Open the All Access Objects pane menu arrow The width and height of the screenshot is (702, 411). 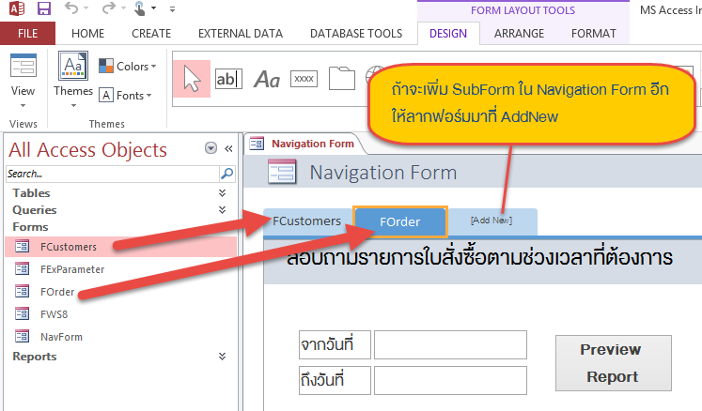[x=211, y=148]
